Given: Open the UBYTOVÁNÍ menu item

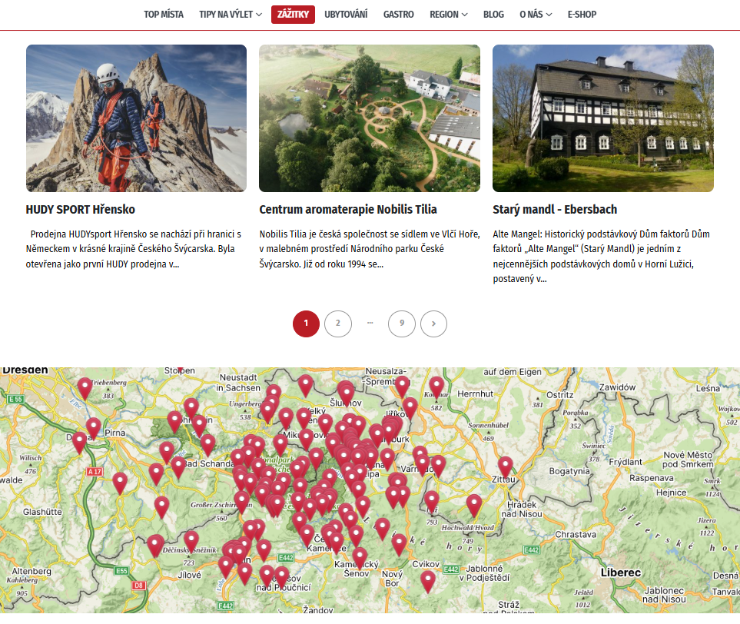Looking at the screenshot, I should [346, 15].
